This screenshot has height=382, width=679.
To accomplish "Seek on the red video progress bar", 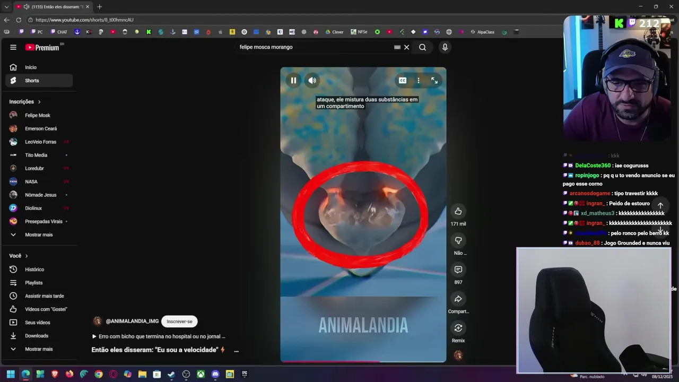I will click(363, 362).
